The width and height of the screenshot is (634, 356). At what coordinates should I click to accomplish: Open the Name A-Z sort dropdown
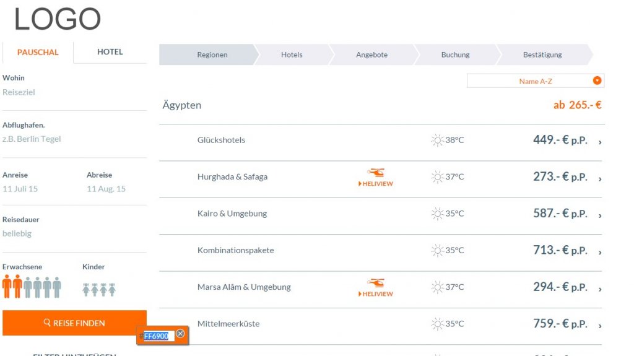tap(597, 80)
